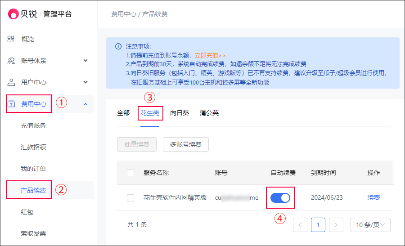Viewport: 405px width, 246px height.
Task: Click the 费用中心 yen icon
Action: click(x=11, y=104)
